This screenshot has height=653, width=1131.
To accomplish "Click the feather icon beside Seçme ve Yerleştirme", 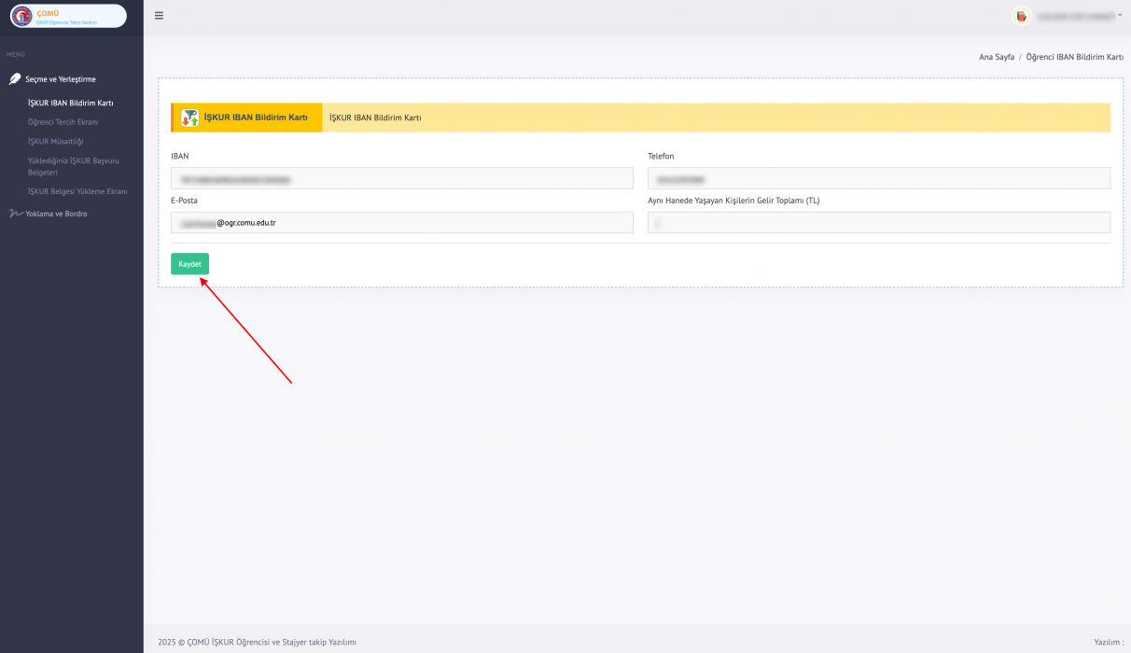I will [x=15, y=79].
